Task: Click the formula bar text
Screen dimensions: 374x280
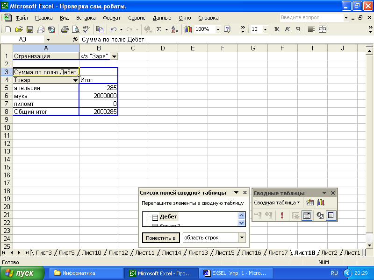Action: pos(113,40)
